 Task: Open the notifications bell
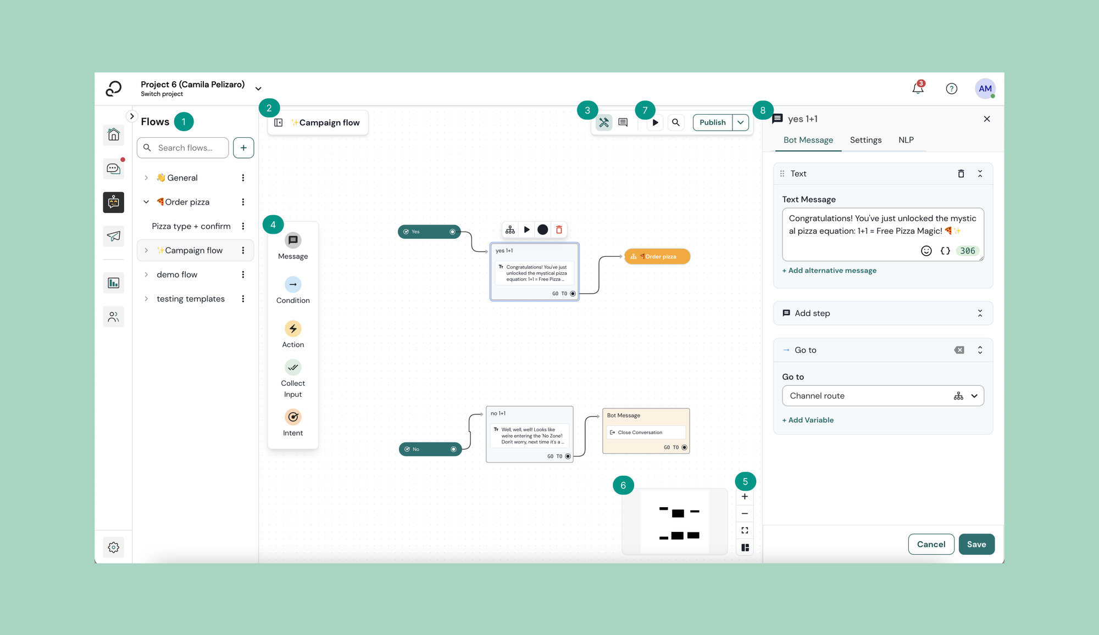click(x=918, y=88)
